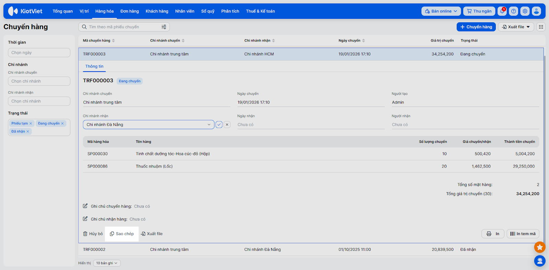Cancel receiving branch edit with X icon
The height and width of the screenshot is (270, 549).
(x=227, y=125)
